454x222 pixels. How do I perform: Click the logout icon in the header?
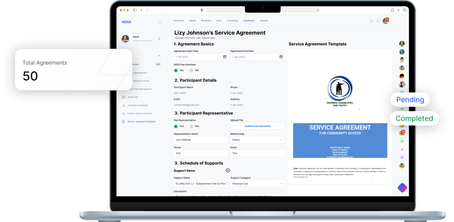point(372,21)
